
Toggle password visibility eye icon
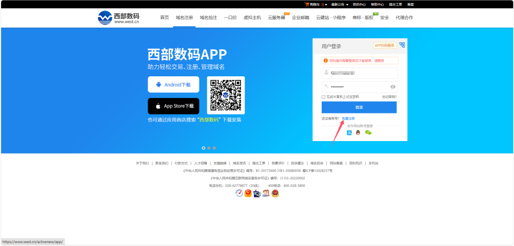point(393,86)
